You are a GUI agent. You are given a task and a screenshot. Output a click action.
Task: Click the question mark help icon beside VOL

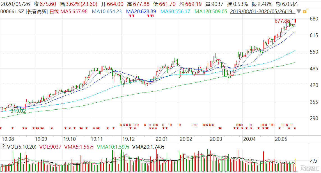point(3,146)
